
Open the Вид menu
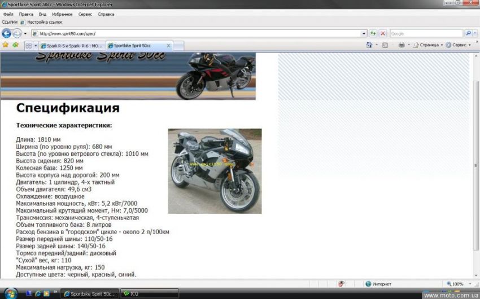(x=42, y=14)
